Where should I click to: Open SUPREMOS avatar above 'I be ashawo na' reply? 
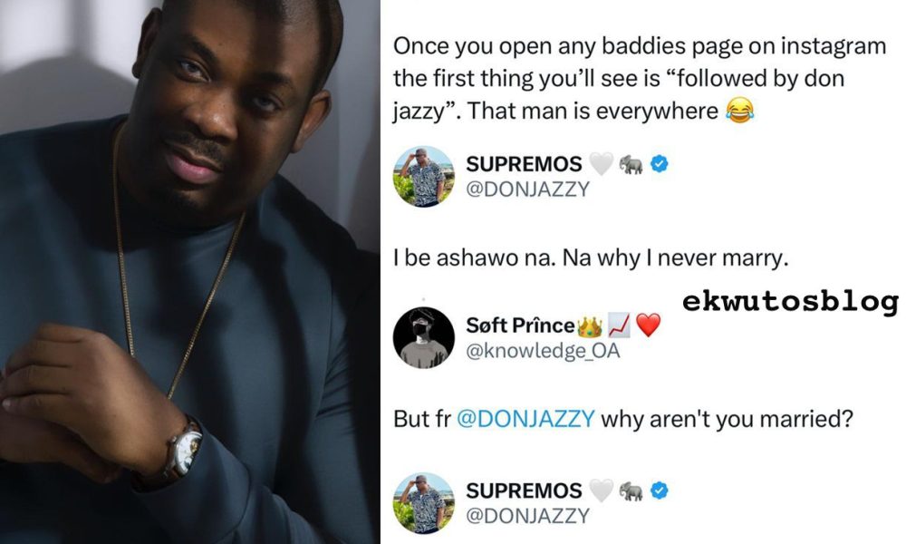pos(423,177)
